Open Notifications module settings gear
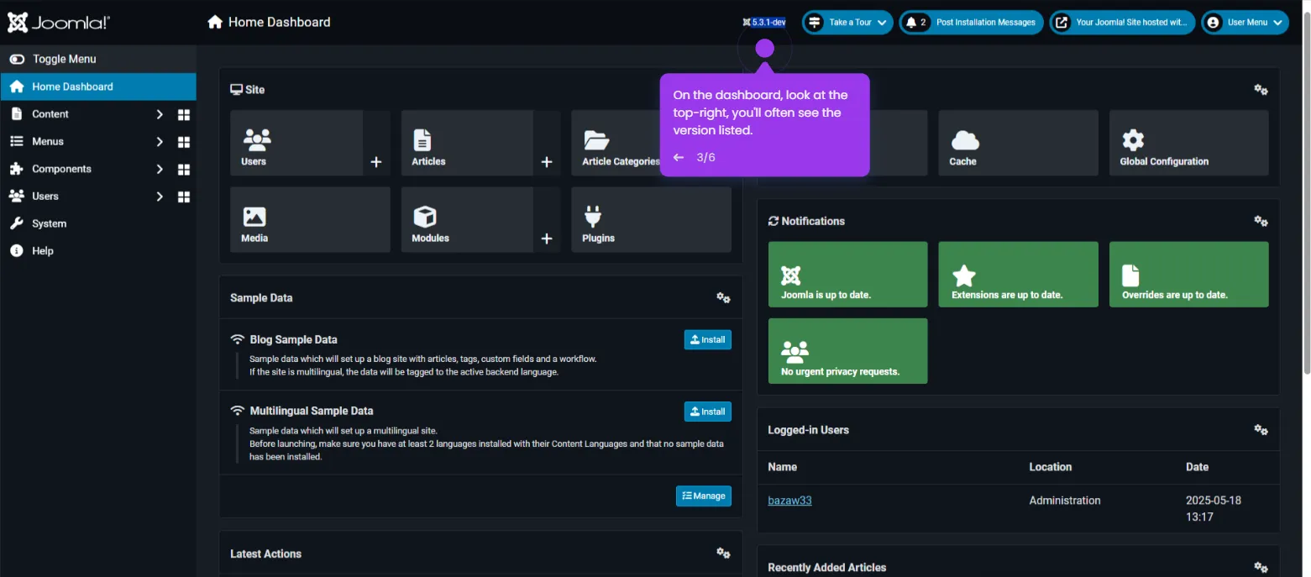1311x577 pixels. (x=1261, y=221)
